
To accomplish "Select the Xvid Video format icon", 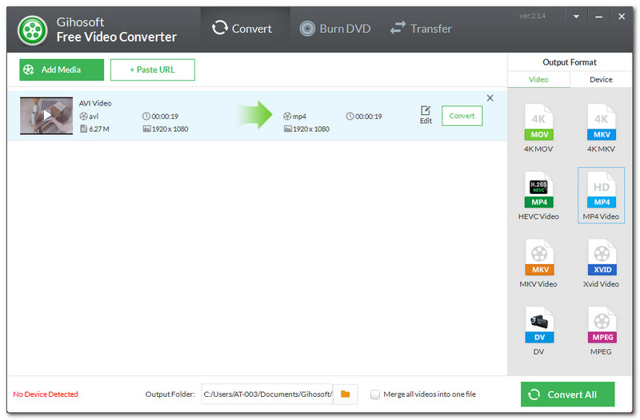I will [x=601, y=257].
